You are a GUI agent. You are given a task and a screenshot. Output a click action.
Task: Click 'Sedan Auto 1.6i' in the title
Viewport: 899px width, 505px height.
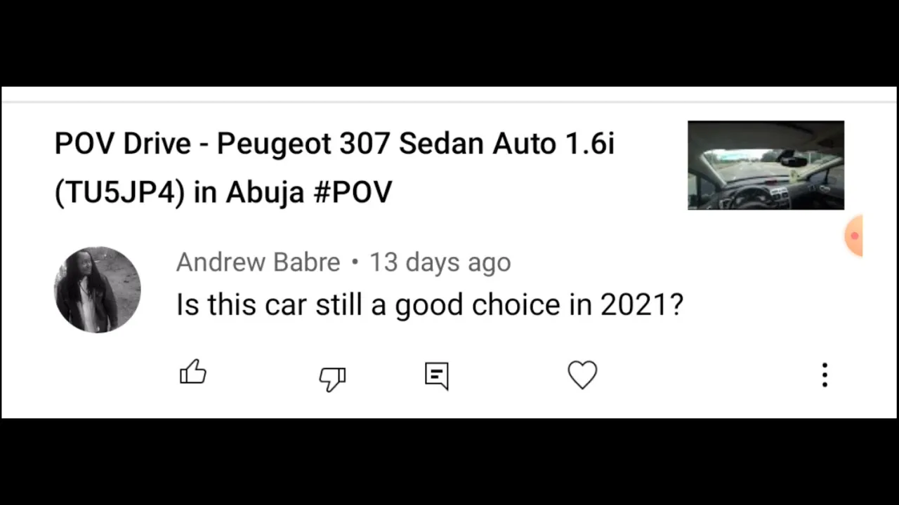506,144
